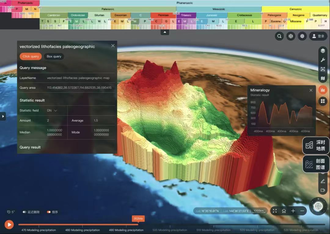
Task: Click the Query area coordinates value
Action: coord(79,87)
